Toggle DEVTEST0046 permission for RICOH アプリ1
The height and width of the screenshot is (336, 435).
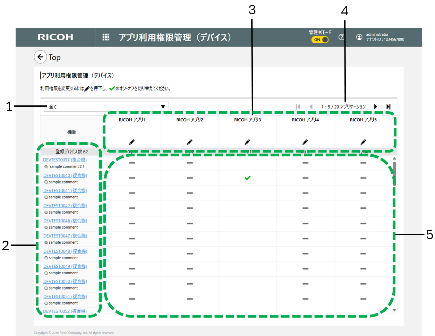point(132,223)
